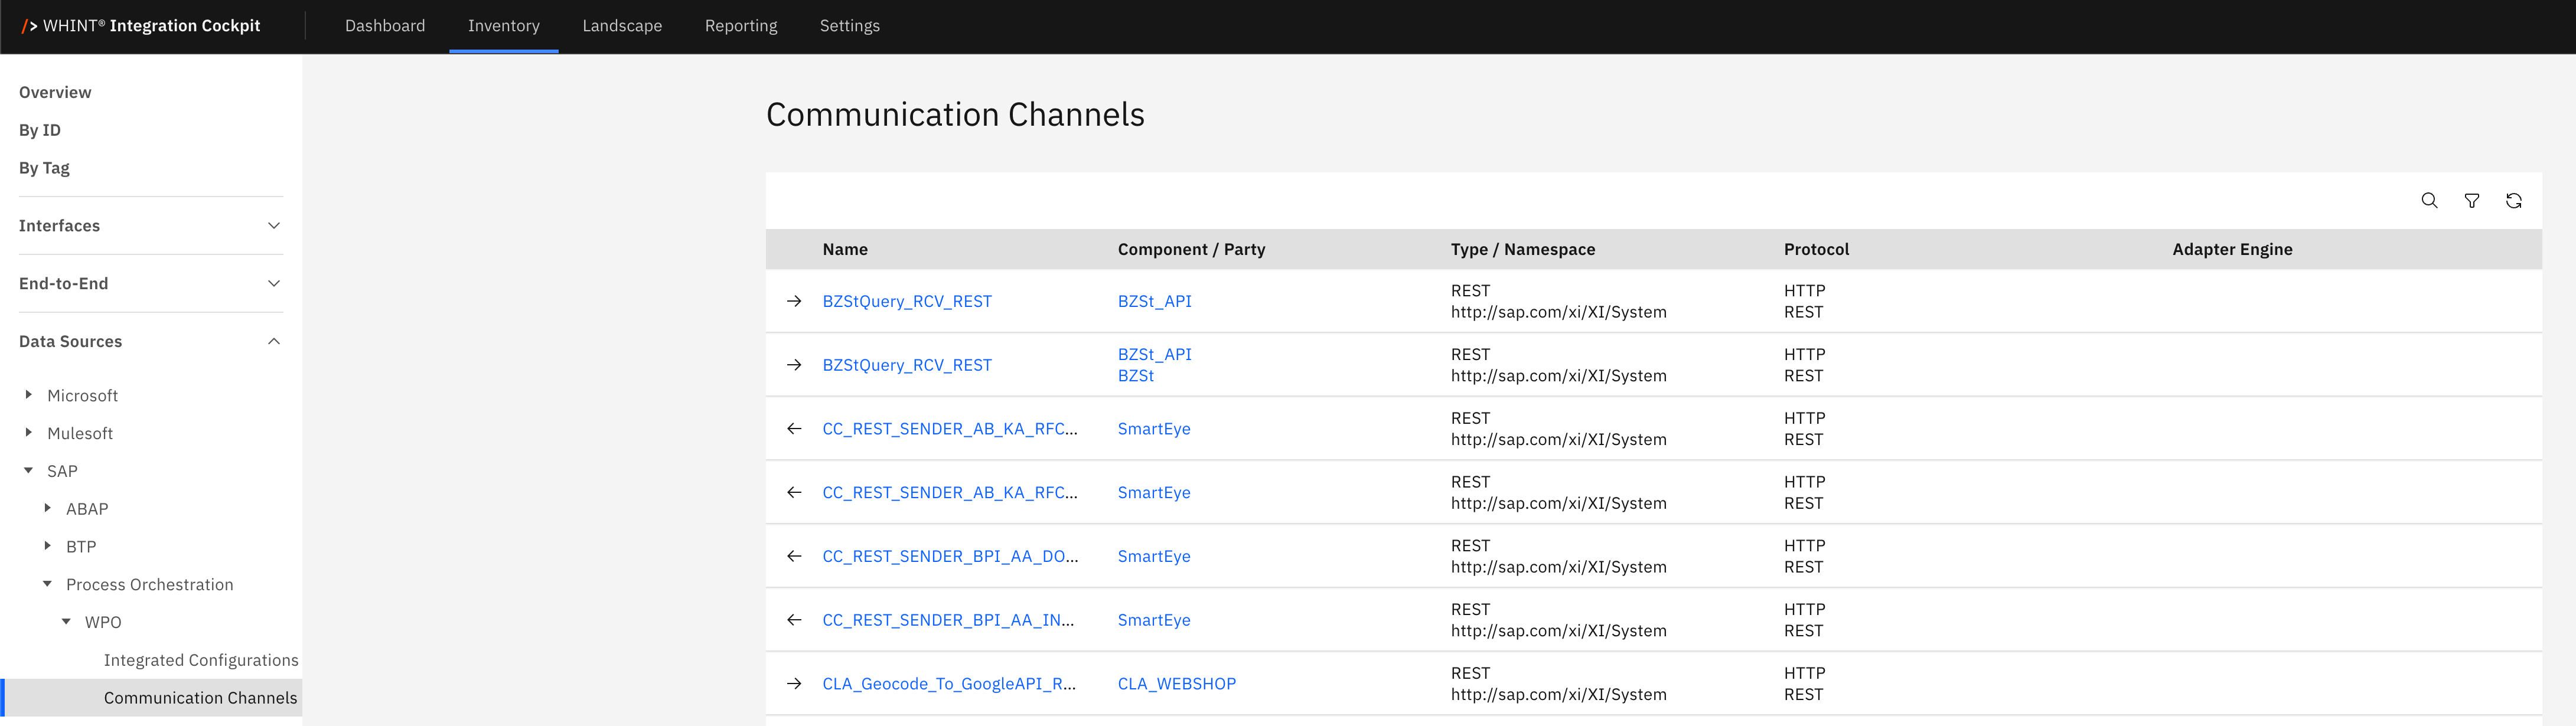The width and height of the screenshot is (2576, 726).
Task: Click the search icon above the table
Action: [2428, 201]
